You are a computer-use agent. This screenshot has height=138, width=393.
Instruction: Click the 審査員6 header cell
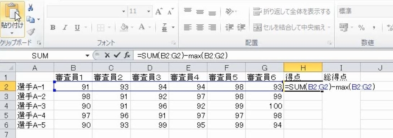[x=265, y=77]
